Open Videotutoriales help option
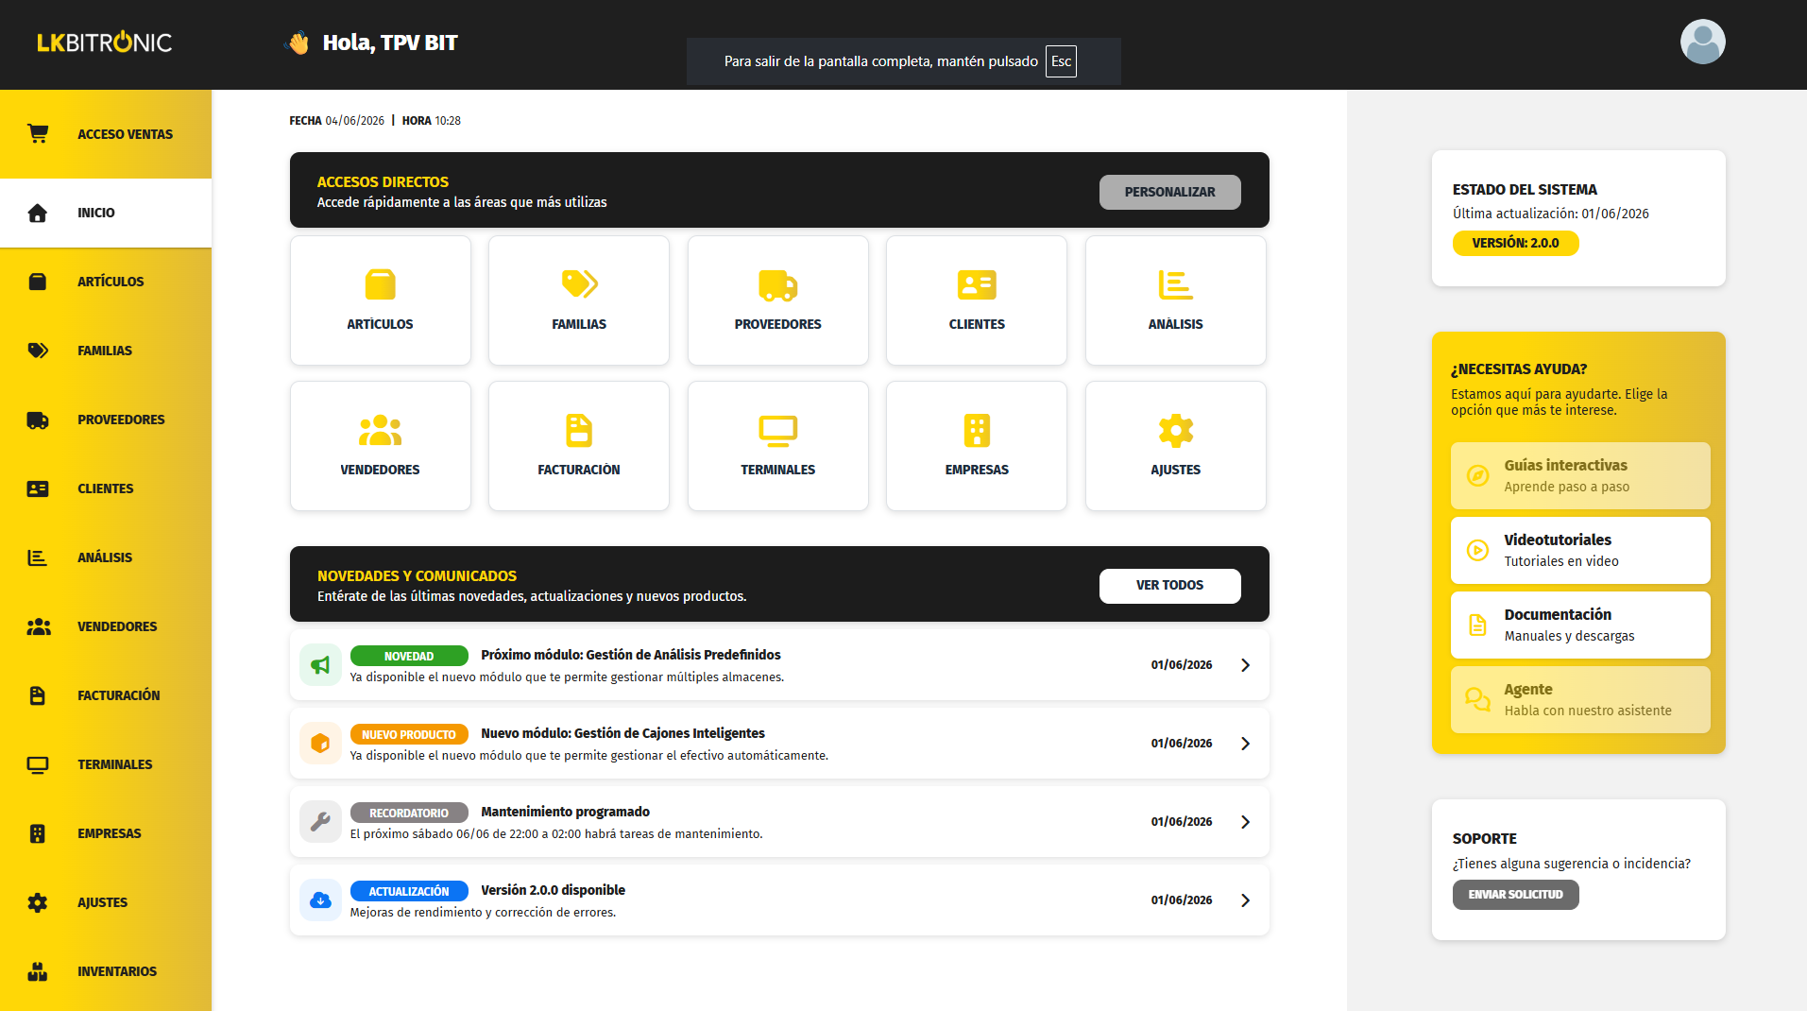This screenshot has height=1011, width=1807. pos(1580,551)
